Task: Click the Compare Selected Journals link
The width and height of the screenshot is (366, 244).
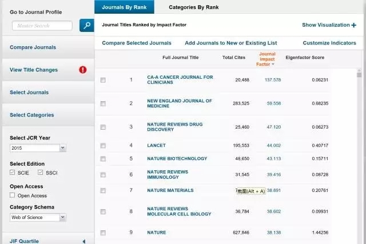Action: coord(136,43)
